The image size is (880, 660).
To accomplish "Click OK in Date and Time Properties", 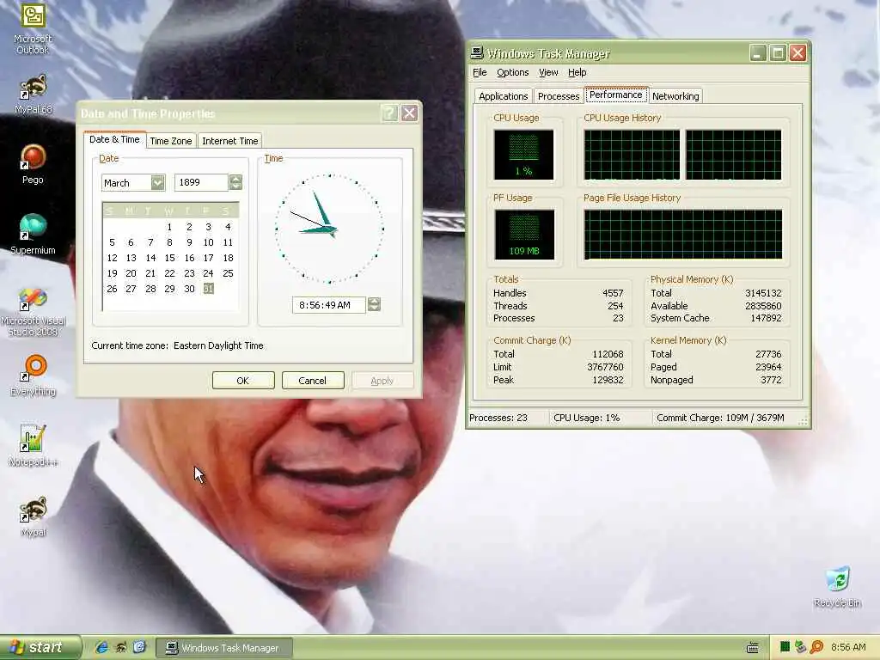I will click(x=243, y=381).
